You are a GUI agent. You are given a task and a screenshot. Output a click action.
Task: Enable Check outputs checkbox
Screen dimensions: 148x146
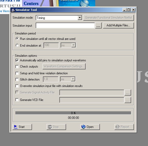(17, 67)
